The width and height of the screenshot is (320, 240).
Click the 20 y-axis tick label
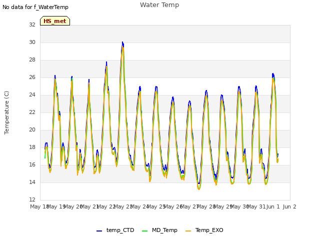32,130
